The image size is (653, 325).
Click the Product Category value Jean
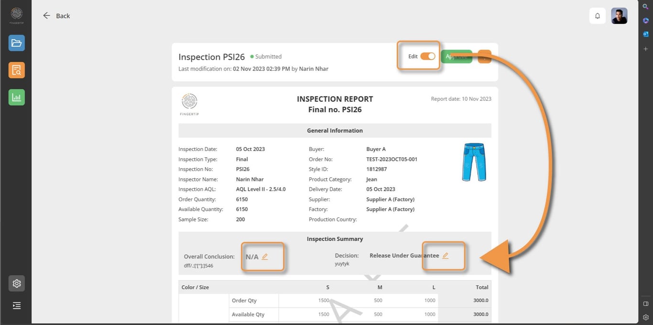pyautogui.click(x=371, y=179)
